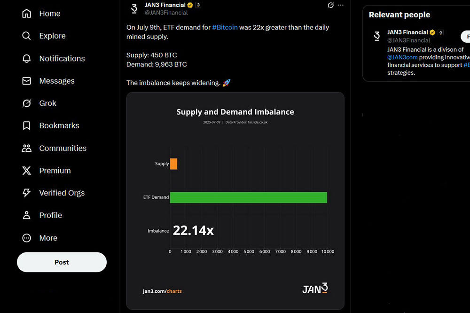Viewport: 470px width, 313px height.
Task: Click the green ETF Demand bar
Action: 249,197
